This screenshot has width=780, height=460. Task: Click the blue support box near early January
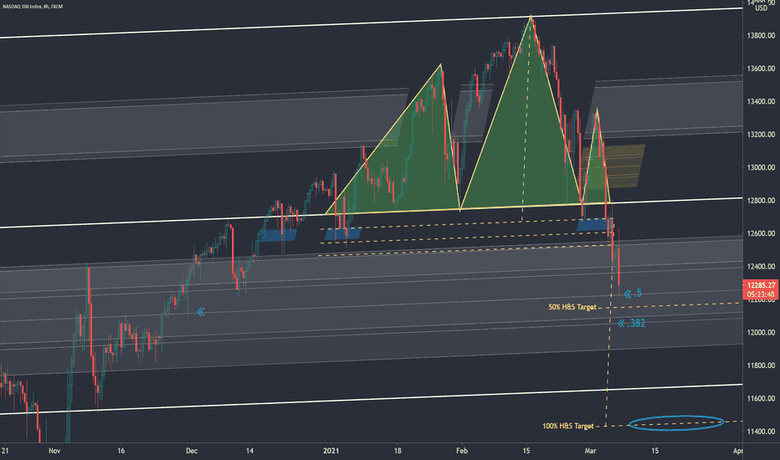tap(343, 233)
